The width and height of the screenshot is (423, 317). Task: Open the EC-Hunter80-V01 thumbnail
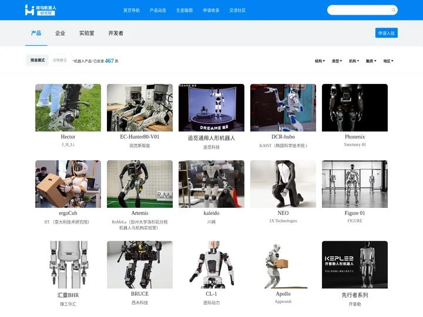pyautogui.click(x=140, y=107)
